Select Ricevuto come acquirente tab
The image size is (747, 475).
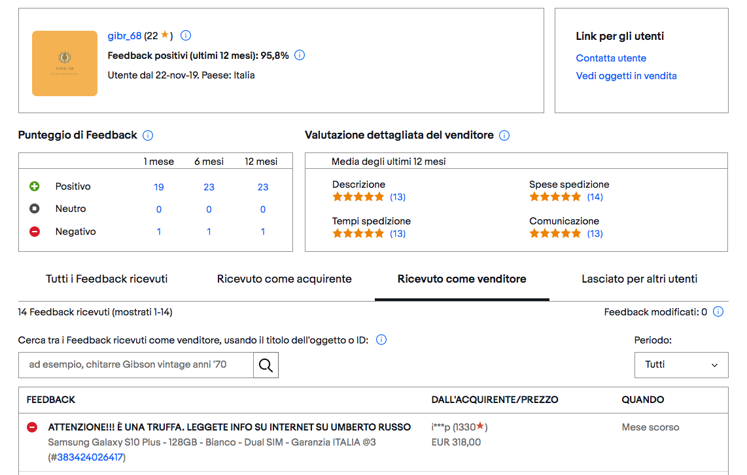[285, 279]
